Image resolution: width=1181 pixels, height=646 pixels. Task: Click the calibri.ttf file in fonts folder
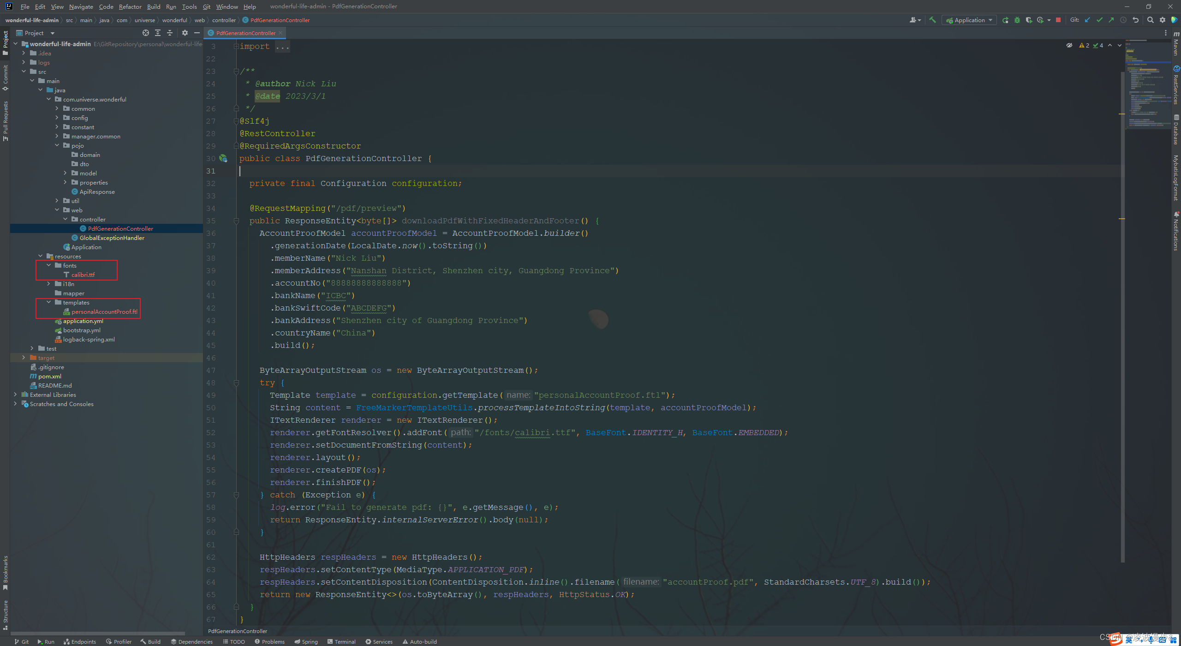click(x=83, y=275)
